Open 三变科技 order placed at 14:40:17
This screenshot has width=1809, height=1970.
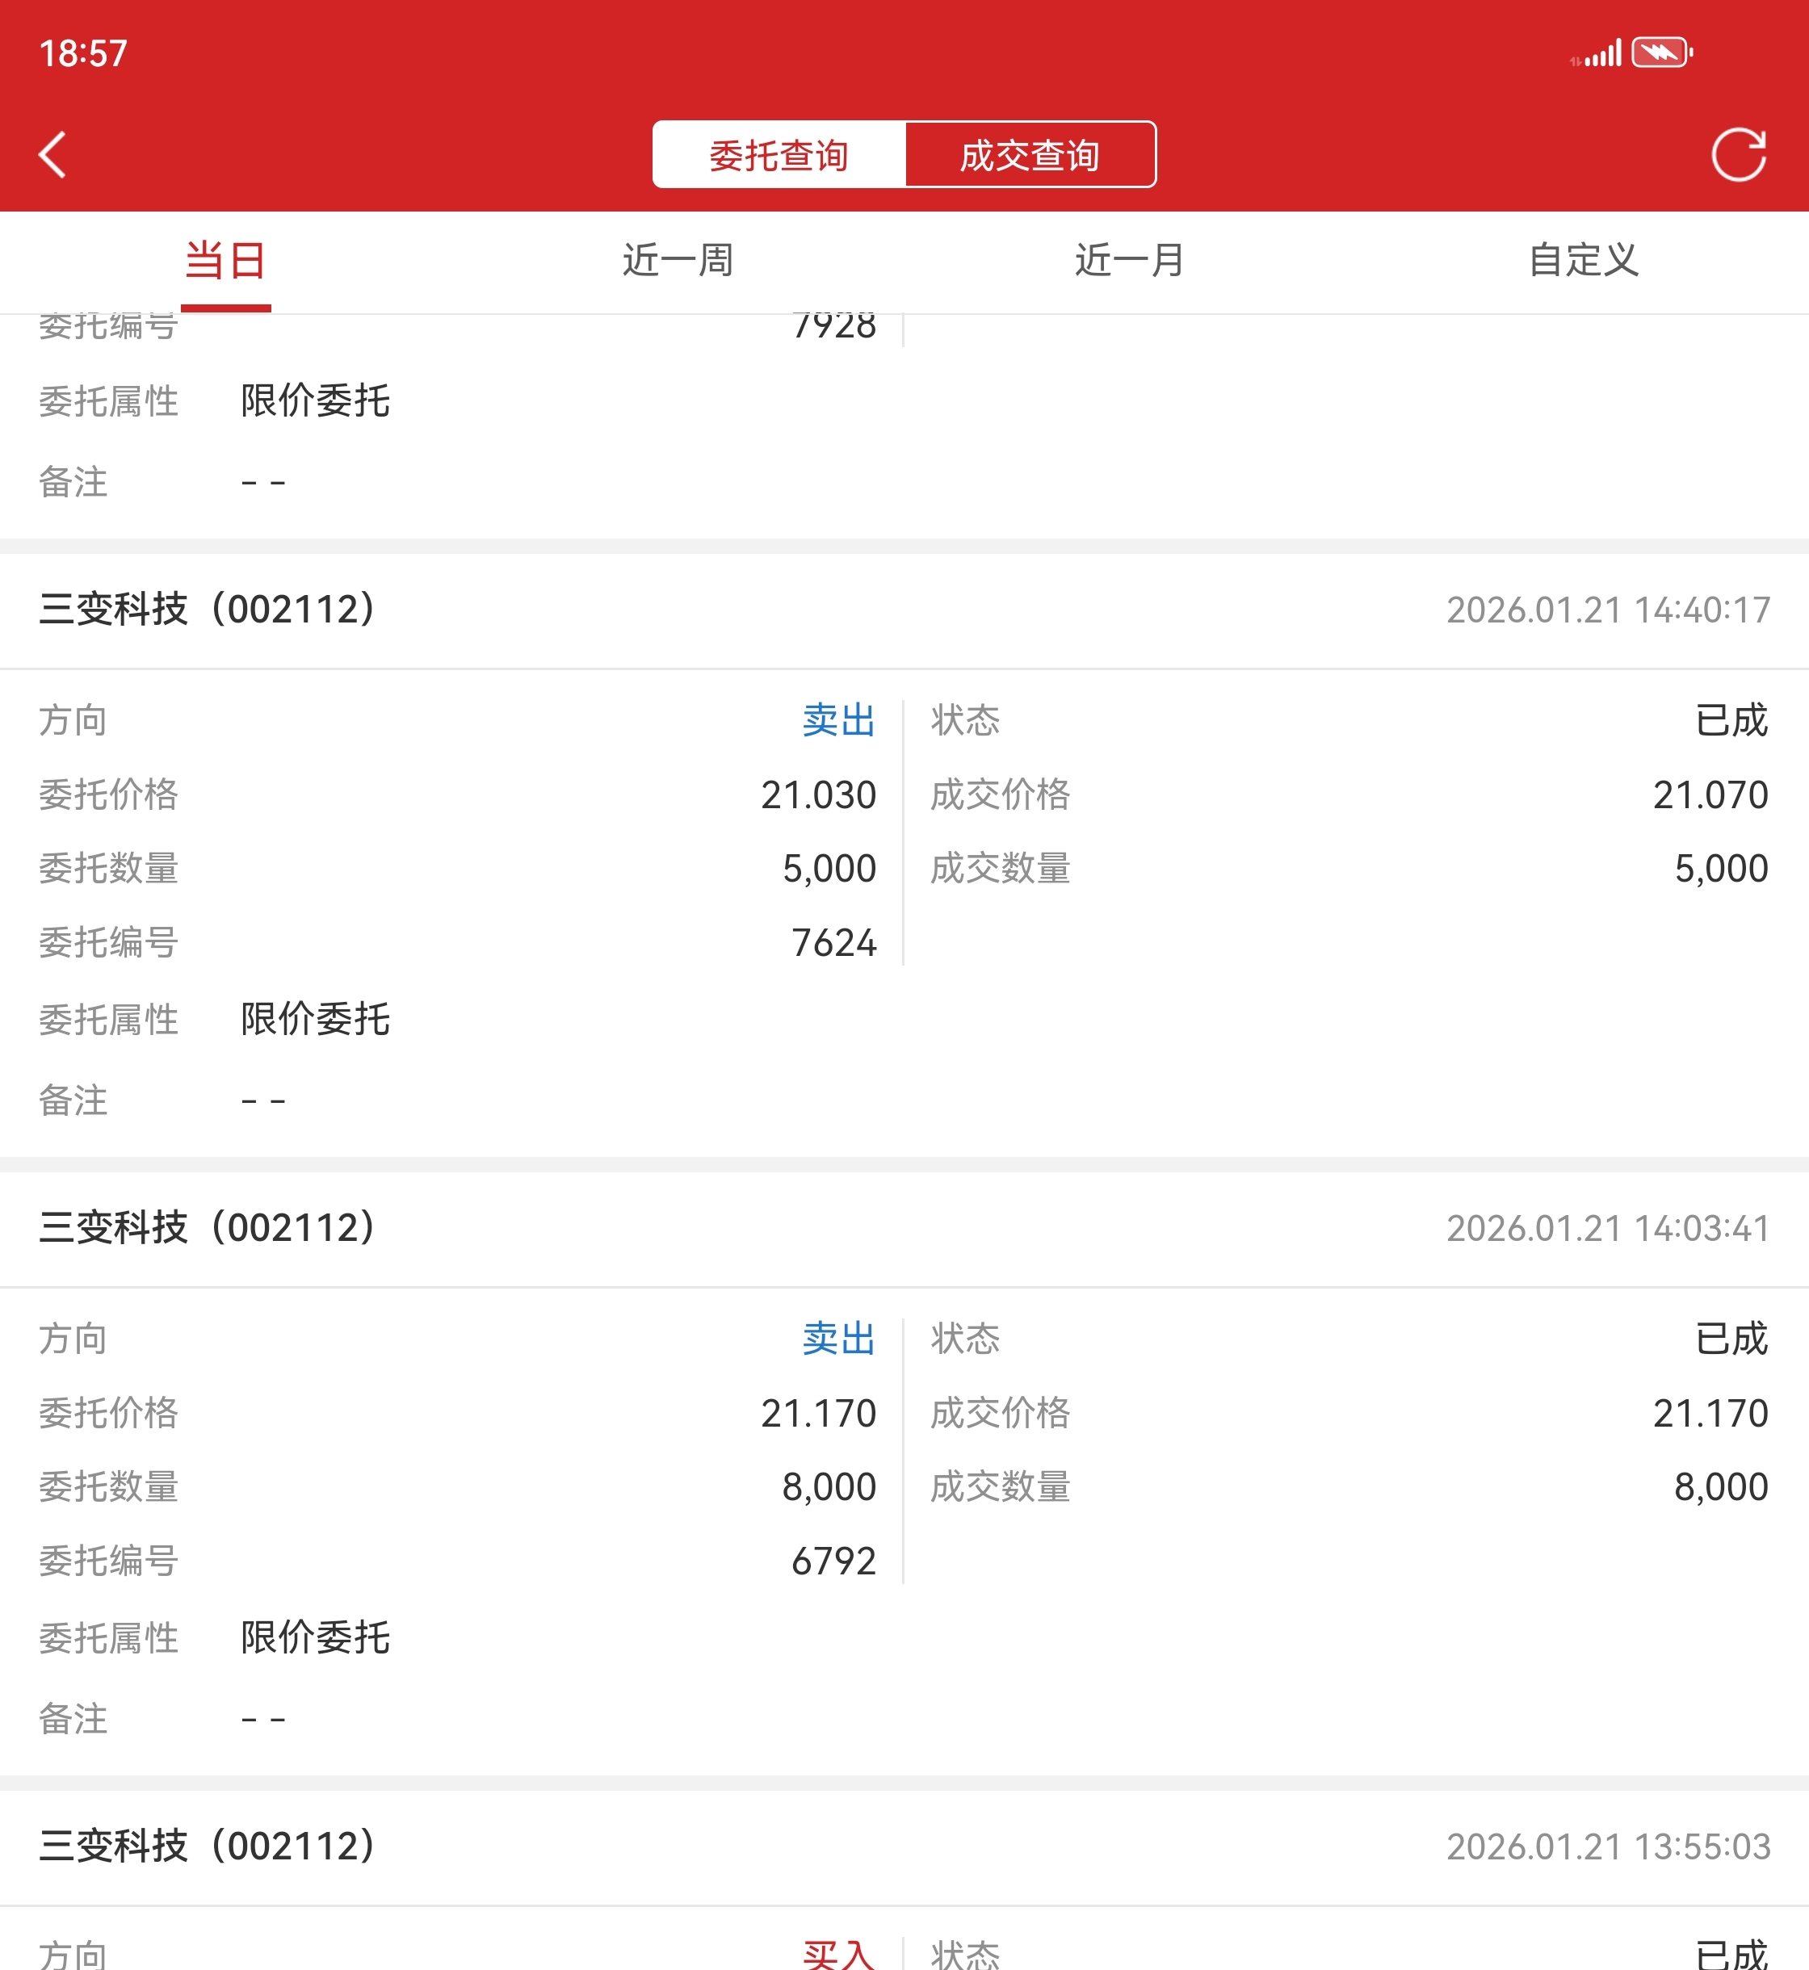click(207, 610)
